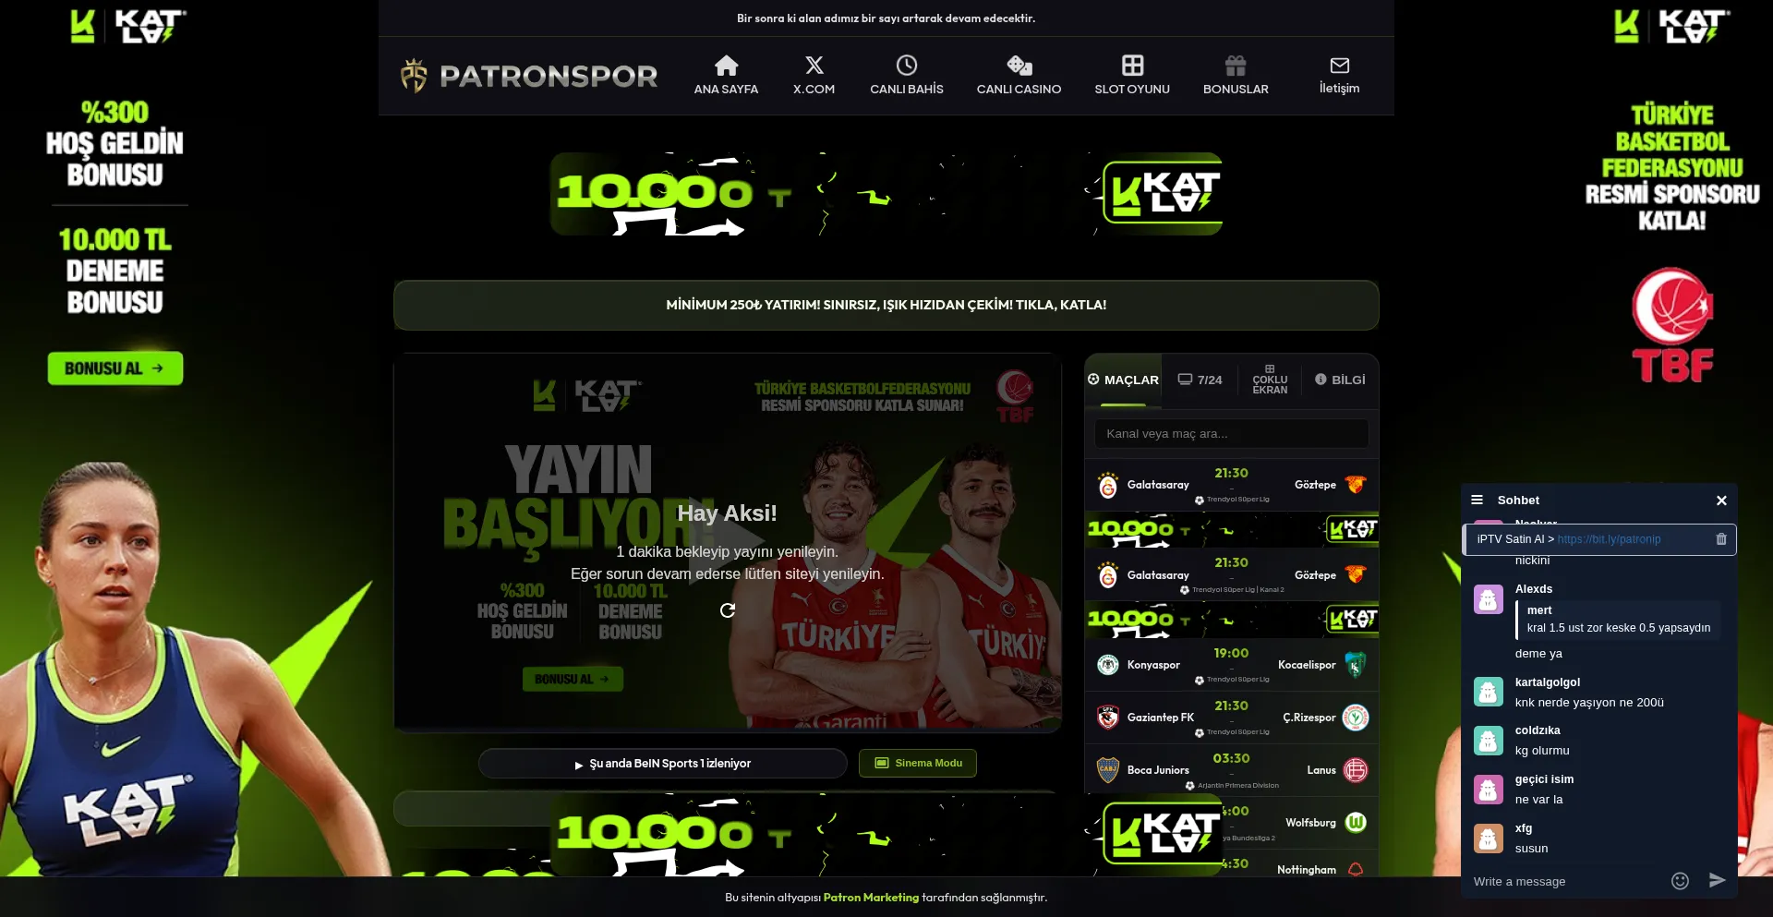
Task: Switch to the MAÇLAR tab
Action: pos(1123,380)
